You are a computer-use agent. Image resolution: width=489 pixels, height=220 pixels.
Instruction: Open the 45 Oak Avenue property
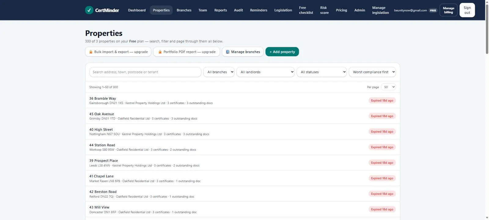click(242, 116)
